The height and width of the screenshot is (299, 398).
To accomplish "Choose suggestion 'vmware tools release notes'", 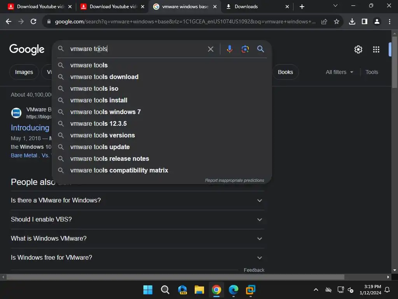I will click(162, 159).
